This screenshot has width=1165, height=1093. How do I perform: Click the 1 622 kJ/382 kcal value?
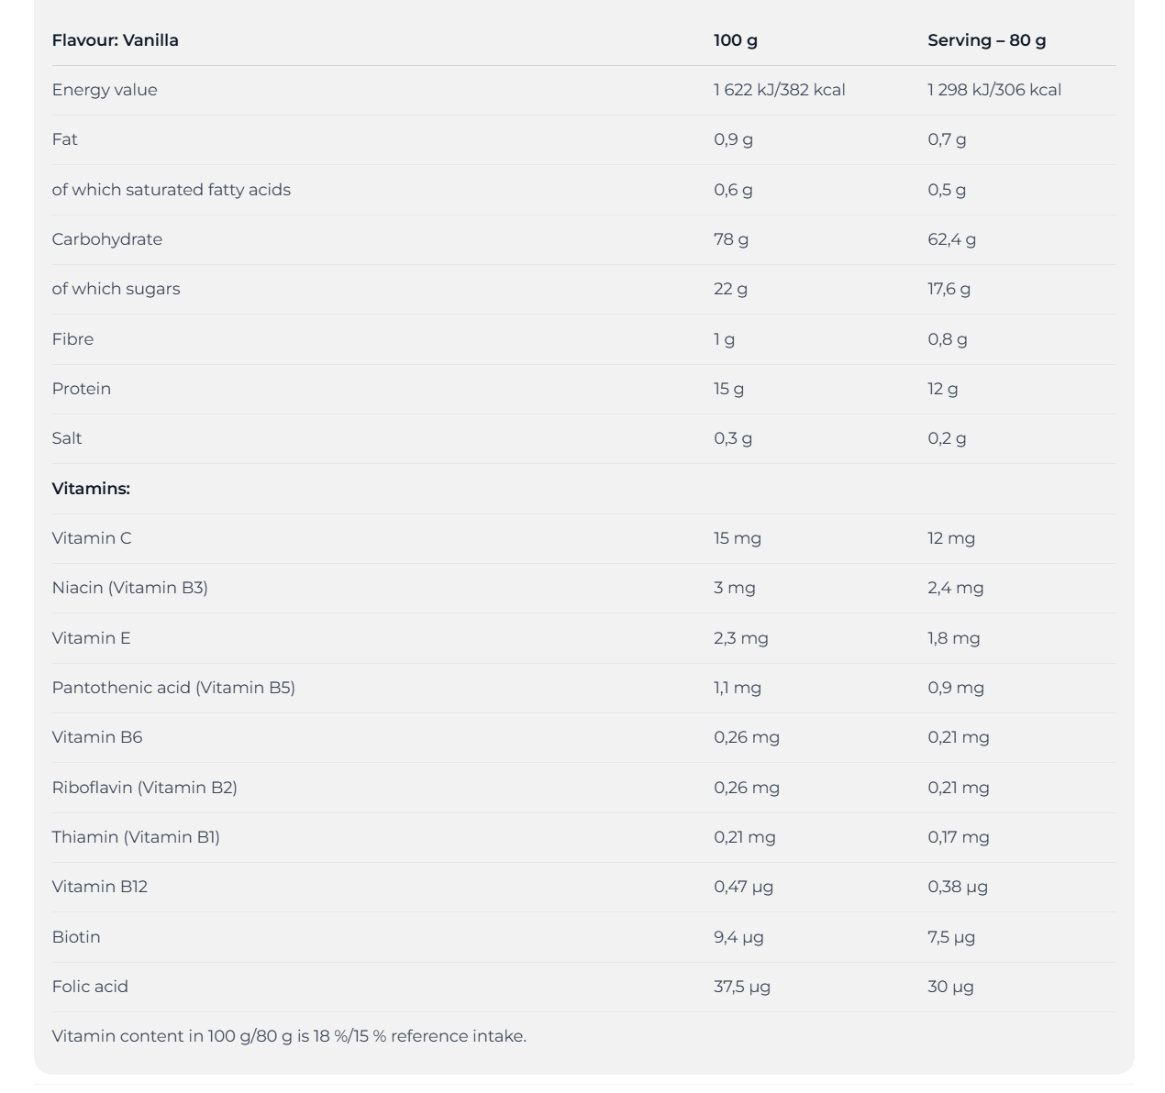click(780, 90)
